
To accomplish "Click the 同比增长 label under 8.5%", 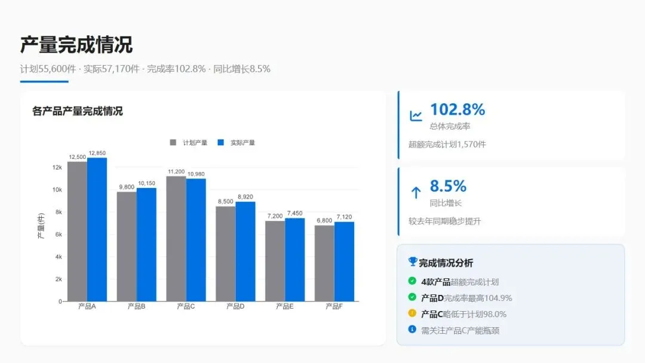I will [446, 203].
